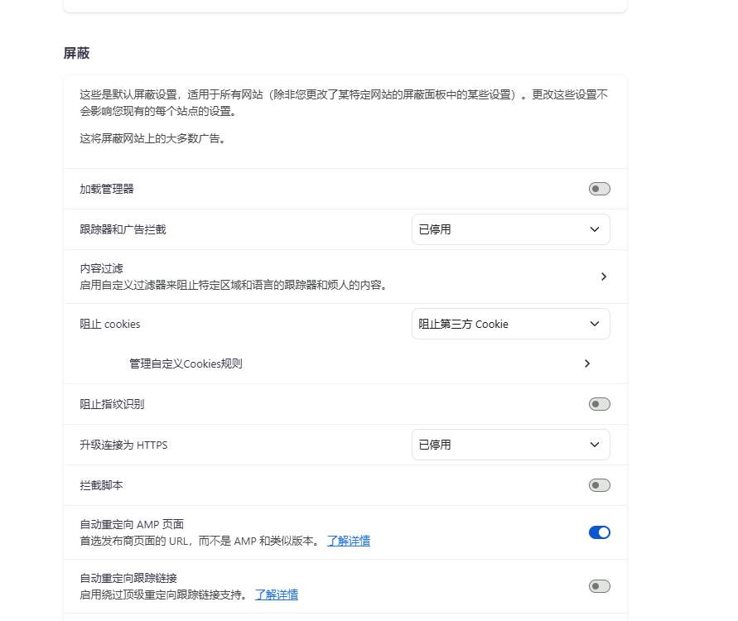
Task: Open the 跟踪器和广告拦截 dropdown
Action: coord(511,229)
